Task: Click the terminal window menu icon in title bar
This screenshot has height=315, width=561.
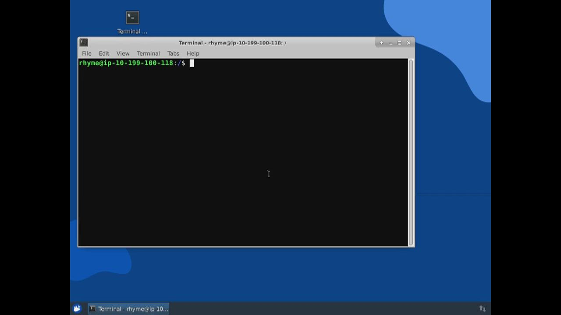Action: [x=84, y=43]
